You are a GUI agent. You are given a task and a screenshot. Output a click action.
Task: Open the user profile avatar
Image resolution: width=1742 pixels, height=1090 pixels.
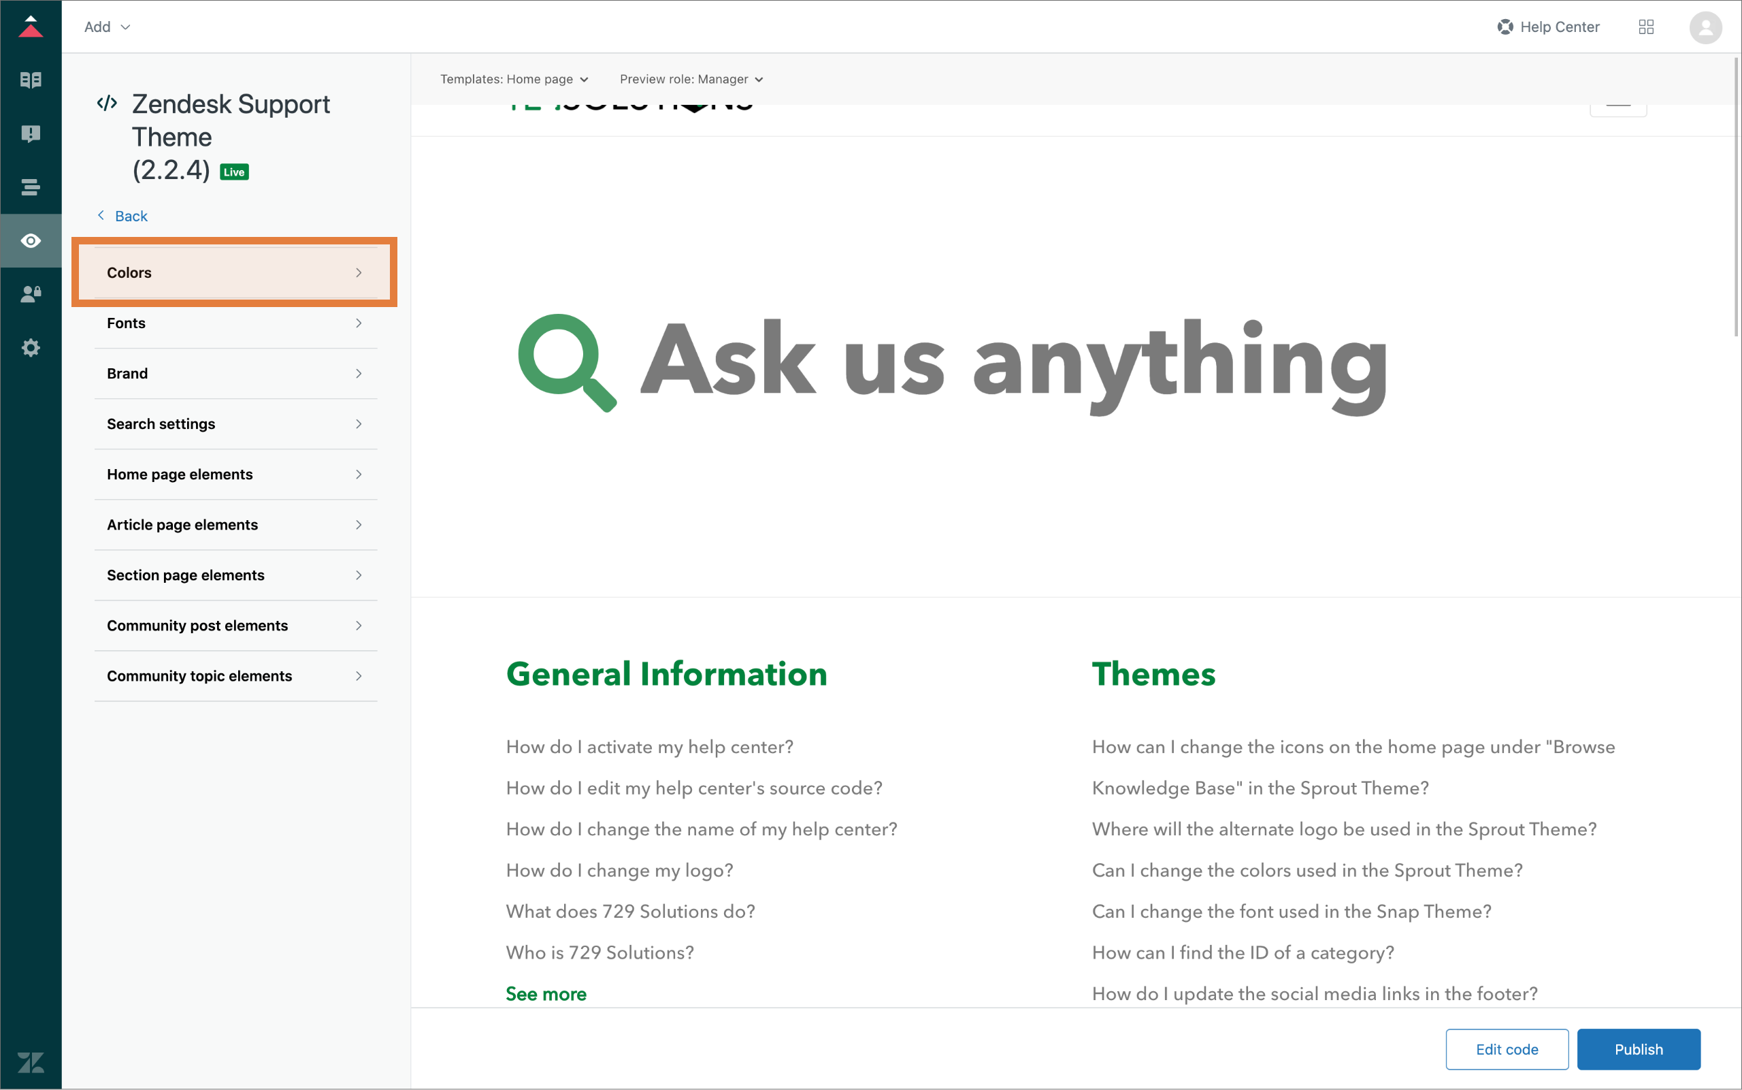(x=1705, y=27)
